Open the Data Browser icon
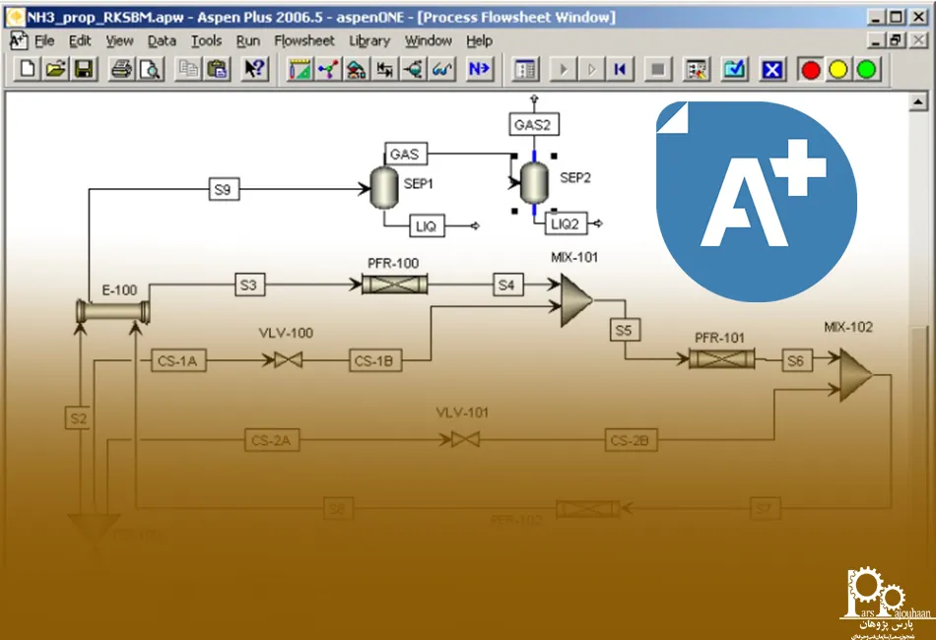This screenshot has width=936, height=640. tap(526, 70)
